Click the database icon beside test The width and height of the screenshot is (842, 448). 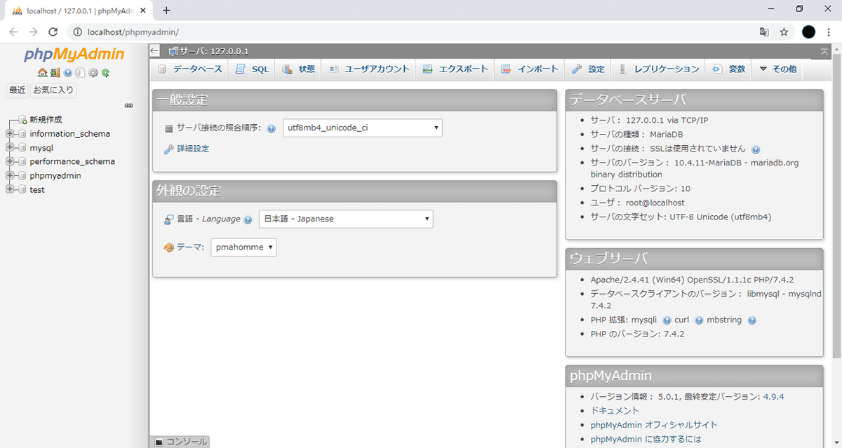tap(22, 190)
